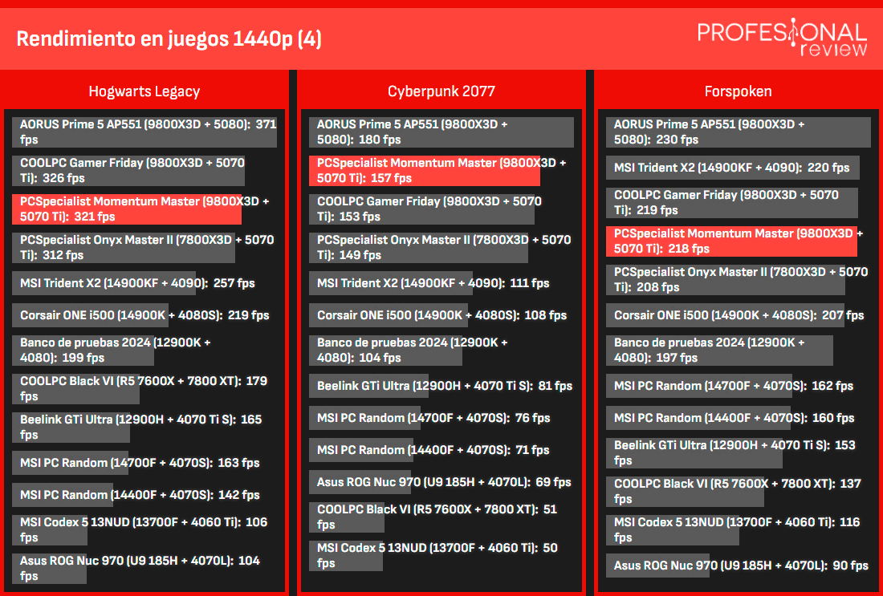Click MSI Codex 5 13NUD 116 fps bar
The image size is (883, 596).
[673, 530]
